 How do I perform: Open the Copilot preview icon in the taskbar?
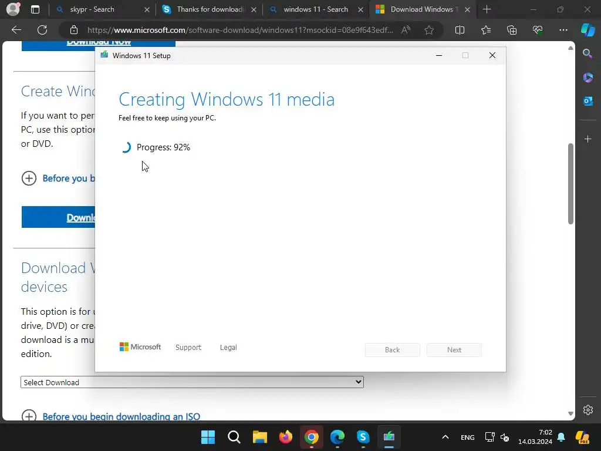pyautogui.click(x=582, y=437)
